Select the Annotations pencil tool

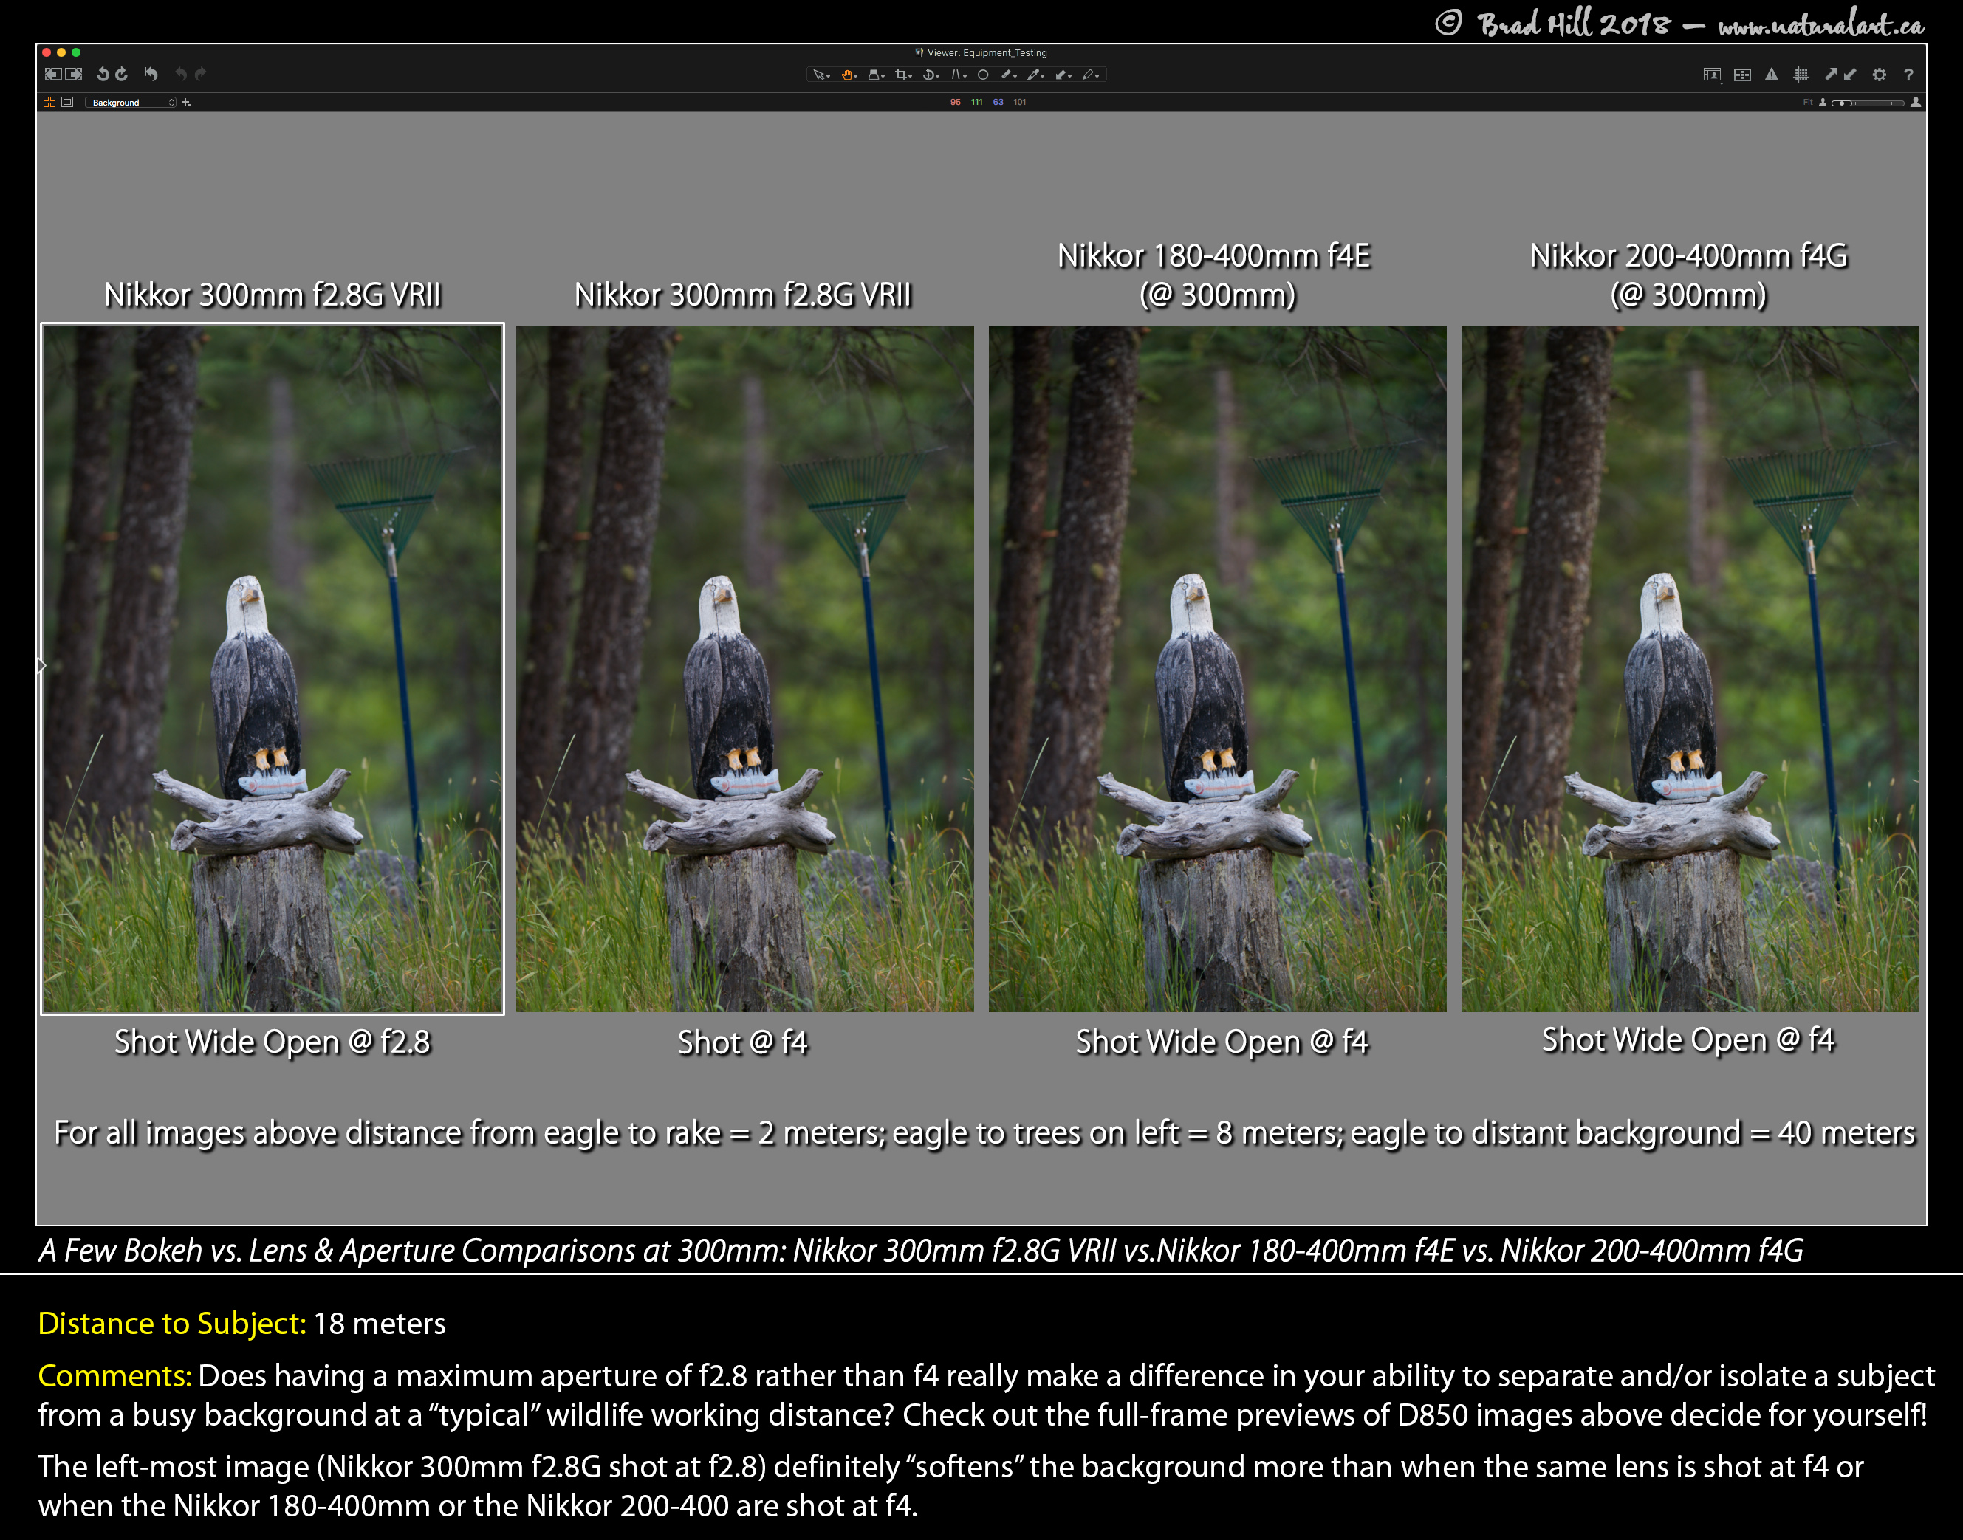coord(1088,75)
